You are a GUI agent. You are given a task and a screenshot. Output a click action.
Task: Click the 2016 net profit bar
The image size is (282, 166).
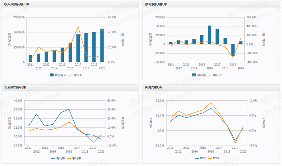[209, 35]
